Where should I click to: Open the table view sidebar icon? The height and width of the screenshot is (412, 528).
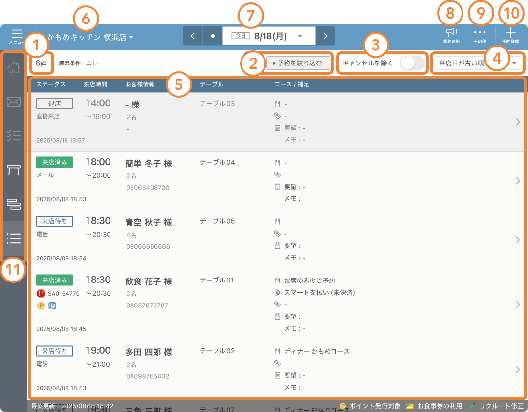14,170
